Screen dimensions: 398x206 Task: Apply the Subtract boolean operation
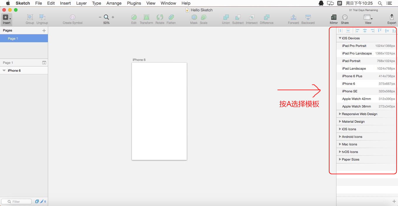[238, 17]
